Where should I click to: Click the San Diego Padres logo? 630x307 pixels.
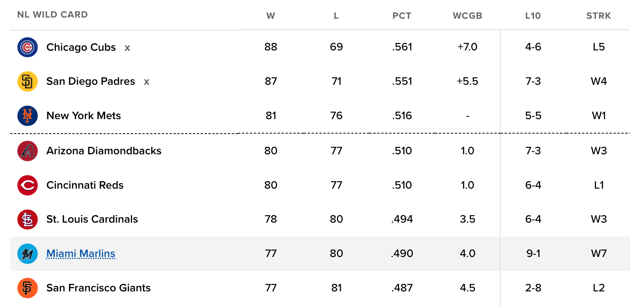point(27,82)
